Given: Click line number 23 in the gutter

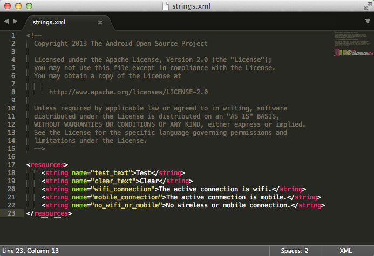Looking at the screenshot, I should click(11, 213).
